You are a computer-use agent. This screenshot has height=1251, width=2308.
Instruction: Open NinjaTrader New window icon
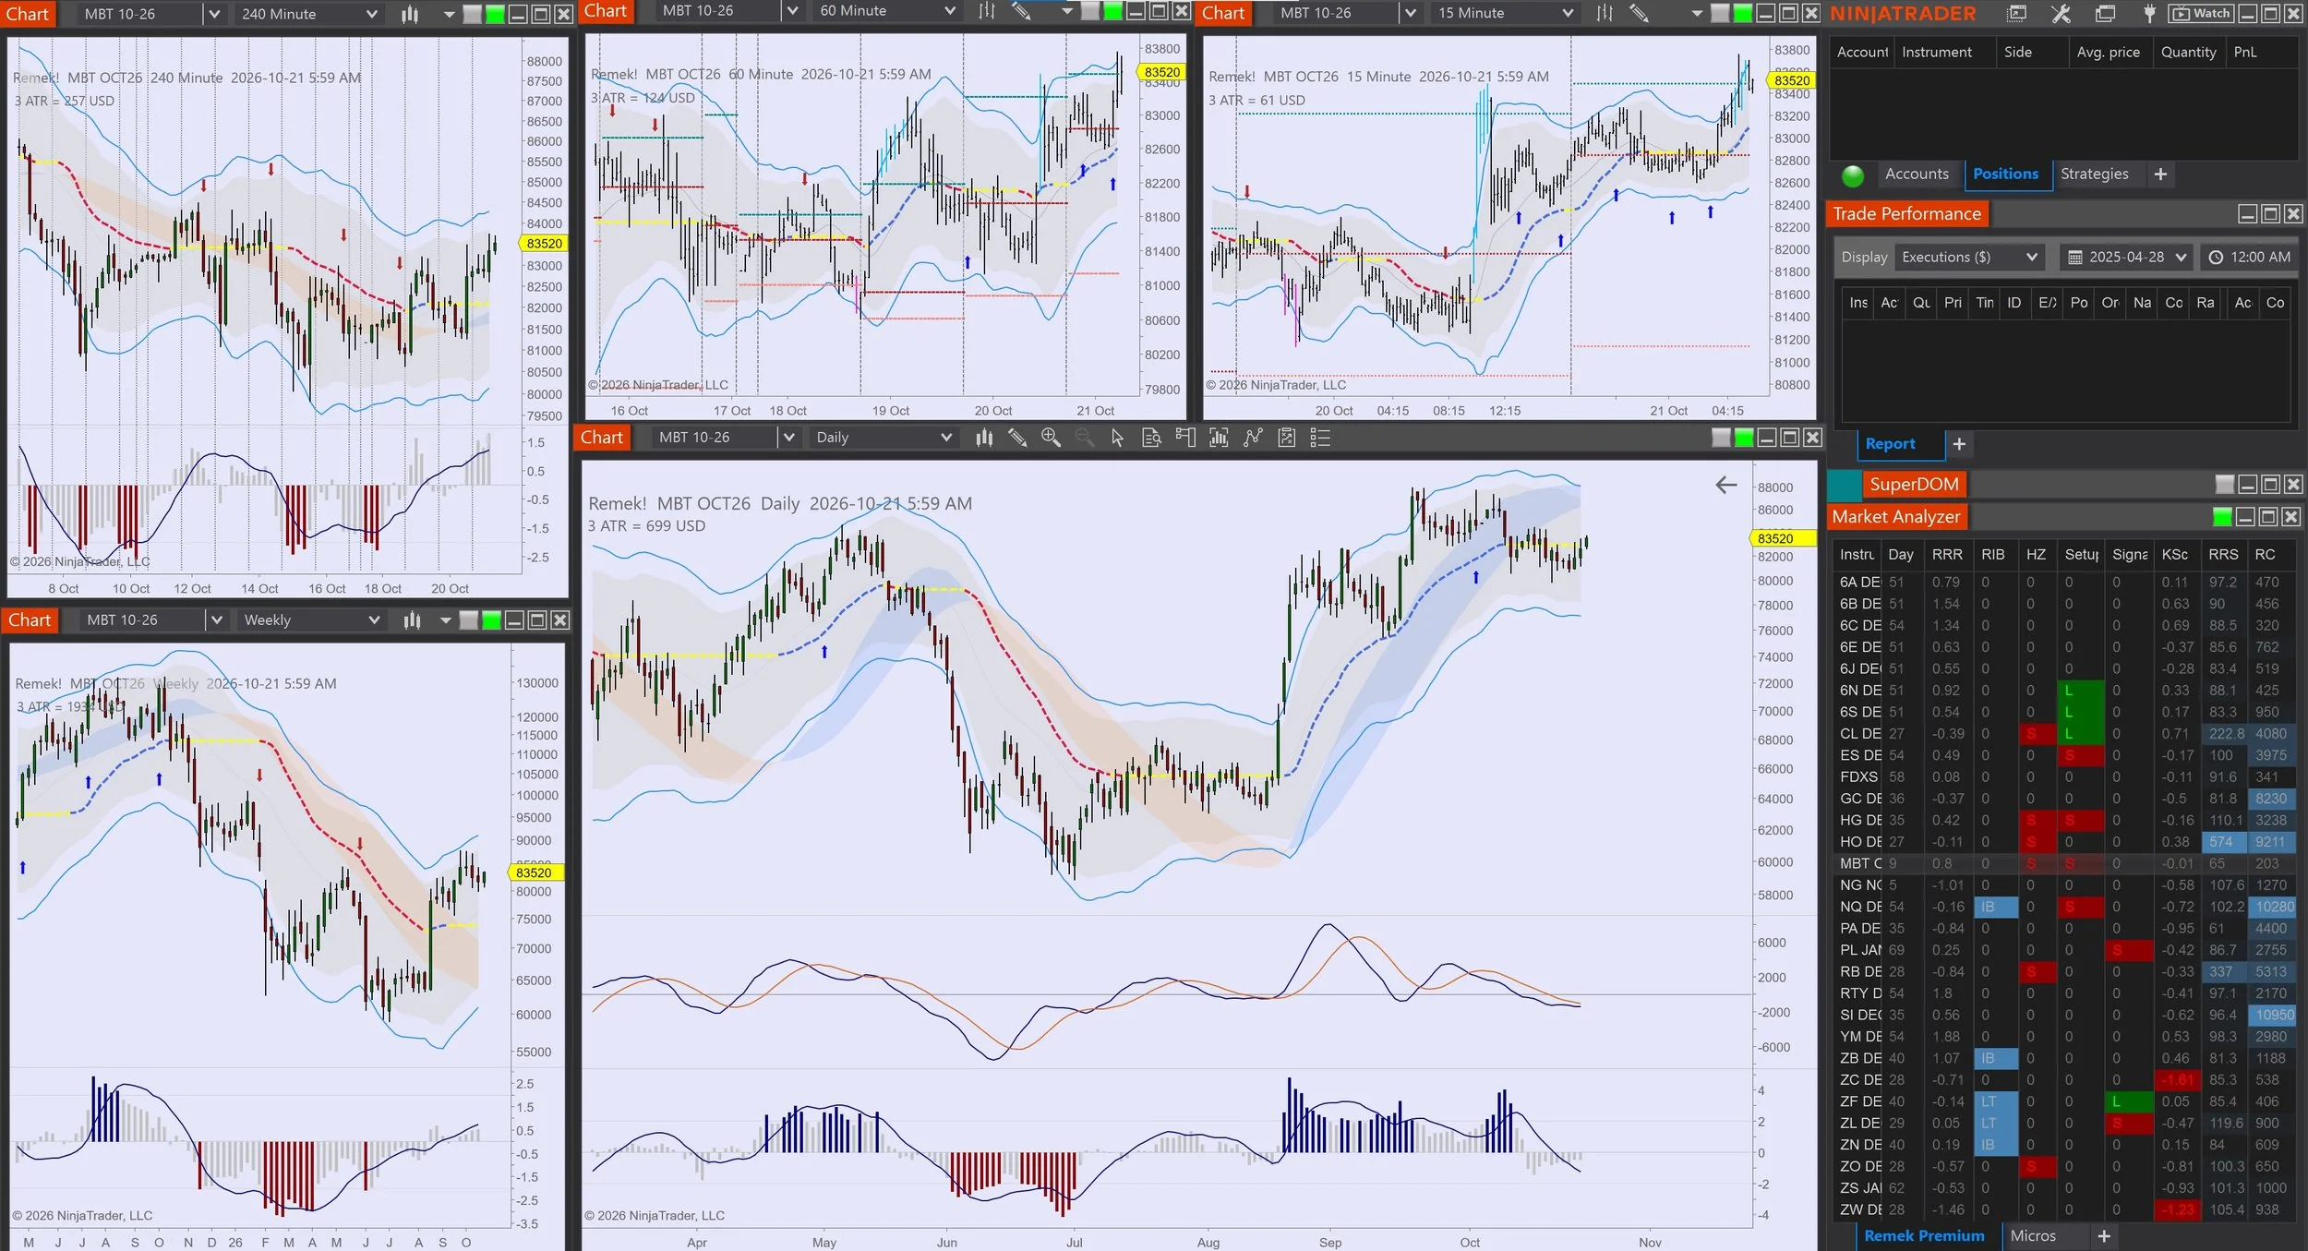pyautogui.click(x=2017, y=14)
